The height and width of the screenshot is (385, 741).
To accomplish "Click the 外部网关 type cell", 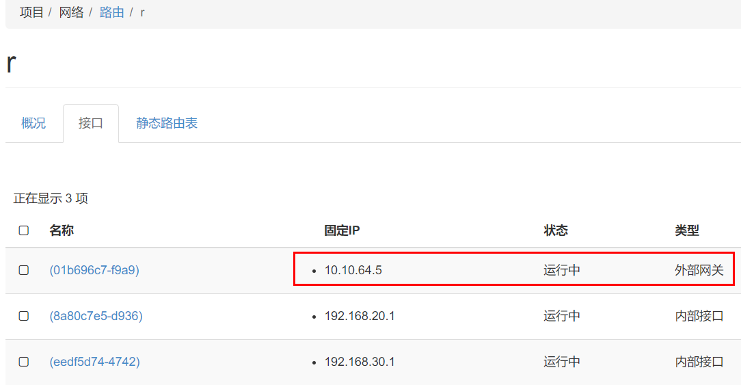I will pyautogui.click(x=699, y=270).
